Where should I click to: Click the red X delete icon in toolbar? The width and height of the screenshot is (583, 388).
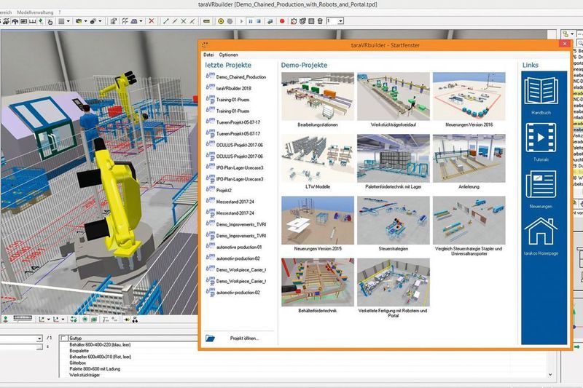coord(152,21)
